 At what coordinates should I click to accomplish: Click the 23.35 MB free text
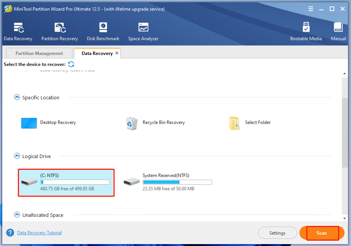168,188
